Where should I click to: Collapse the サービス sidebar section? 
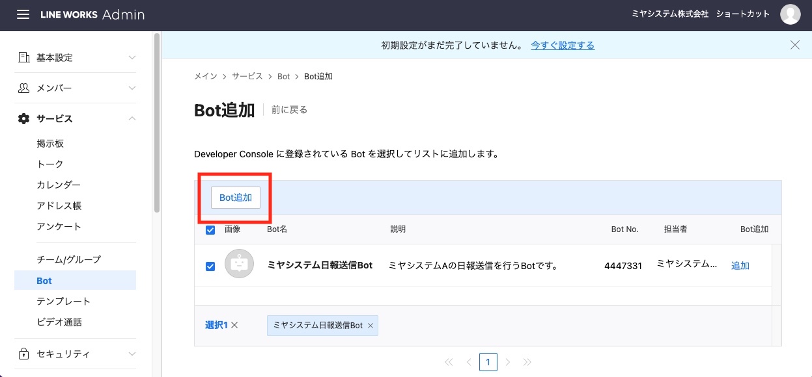(77, 118)
